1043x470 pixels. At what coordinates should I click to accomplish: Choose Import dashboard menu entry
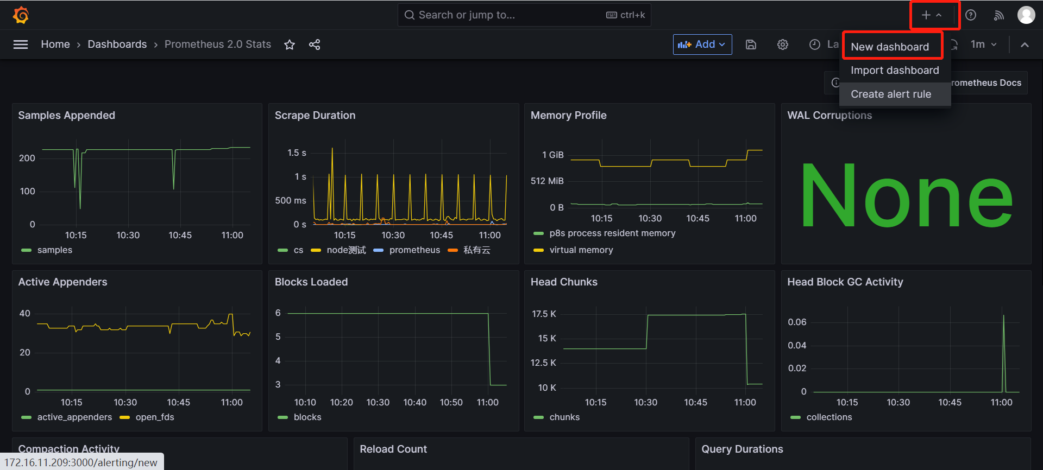(894, 71)
